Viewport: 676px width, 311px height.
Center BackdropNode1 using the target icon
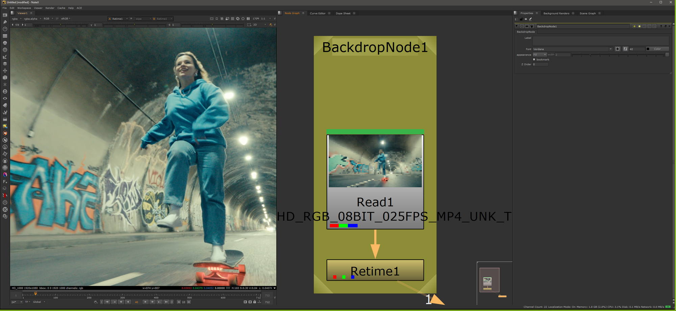(x=522, y=26)
